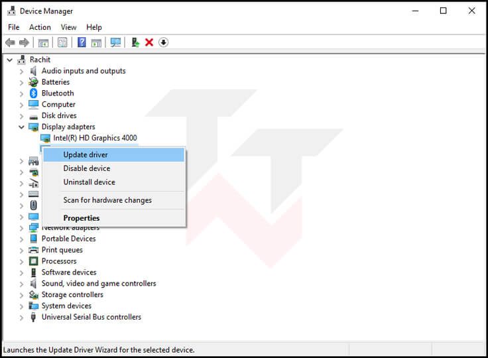
Task: Click the red X Uninstall device icon
Action: pos(149,42)
